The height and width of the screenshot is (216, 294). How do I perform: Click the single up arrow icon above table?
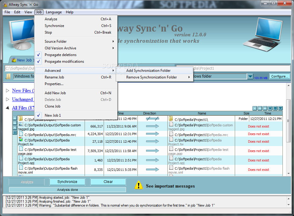(265, 108)
